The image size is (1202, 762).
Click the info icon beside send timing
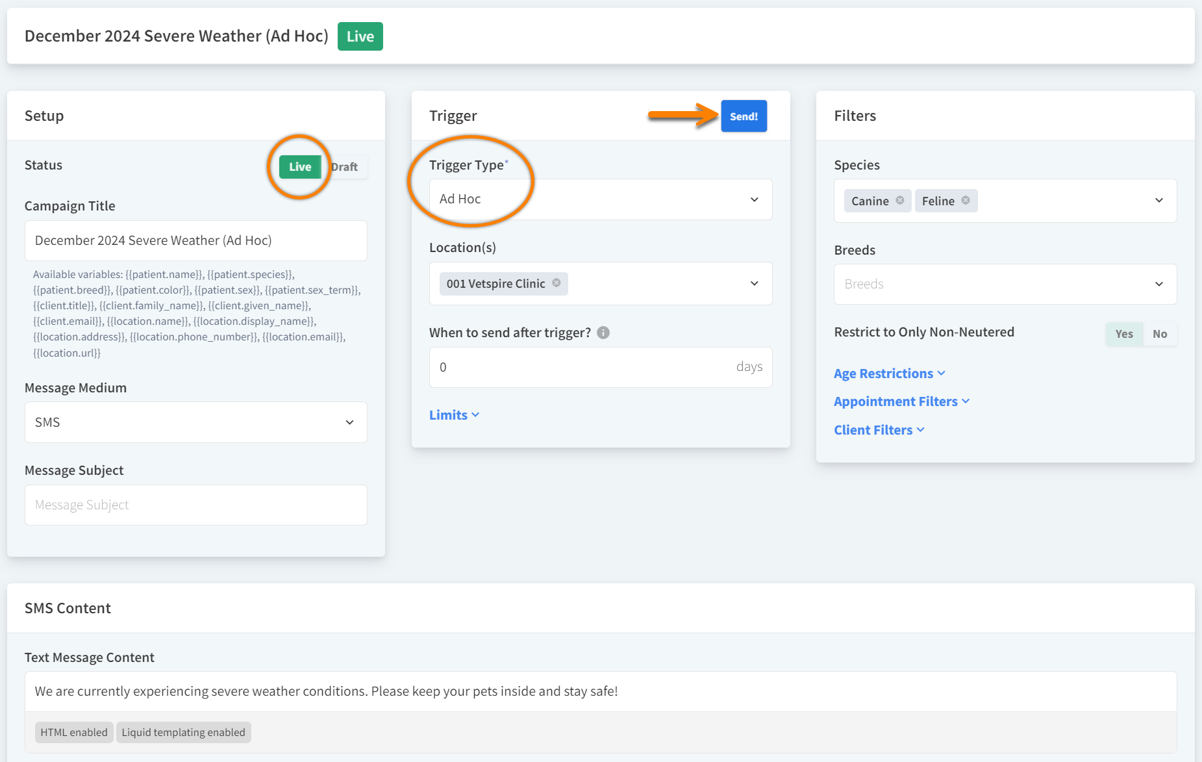click(603, 333)
